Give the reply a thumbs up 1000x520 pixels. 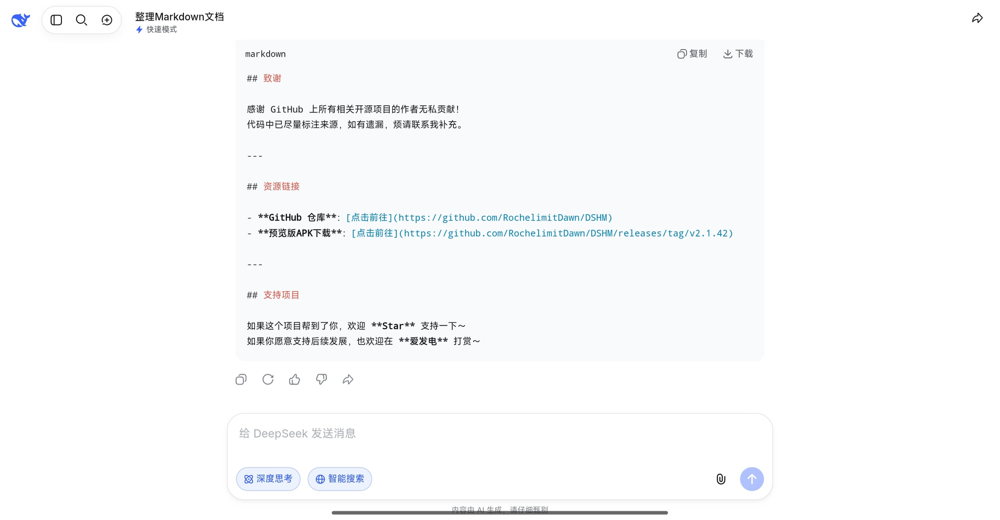(295, 379)
